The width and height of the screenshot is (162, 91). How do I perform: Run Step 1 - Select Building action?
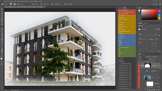point(127,10)
